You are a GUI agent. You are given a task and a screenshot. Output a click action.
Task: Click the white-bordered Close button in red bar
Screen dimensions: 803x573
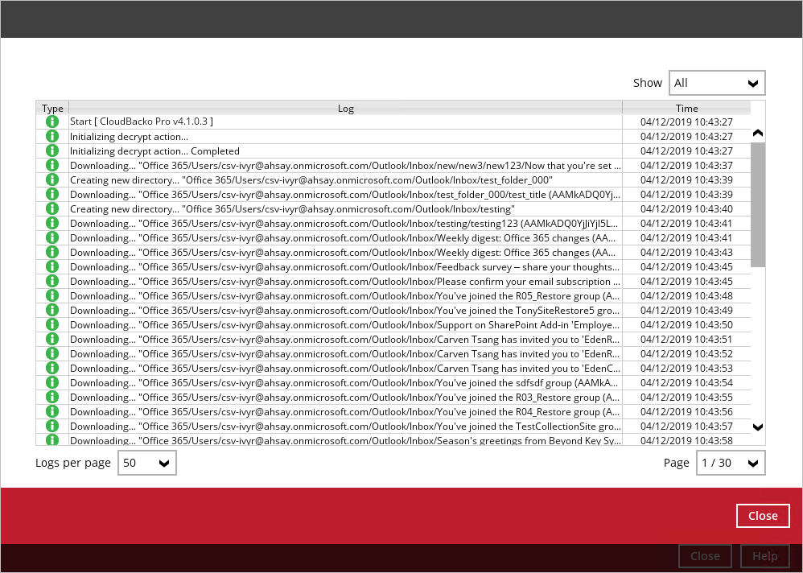762,516
